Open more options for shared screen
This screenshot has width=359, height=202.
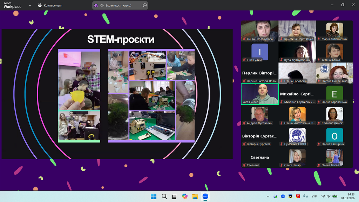pos(145,6)
